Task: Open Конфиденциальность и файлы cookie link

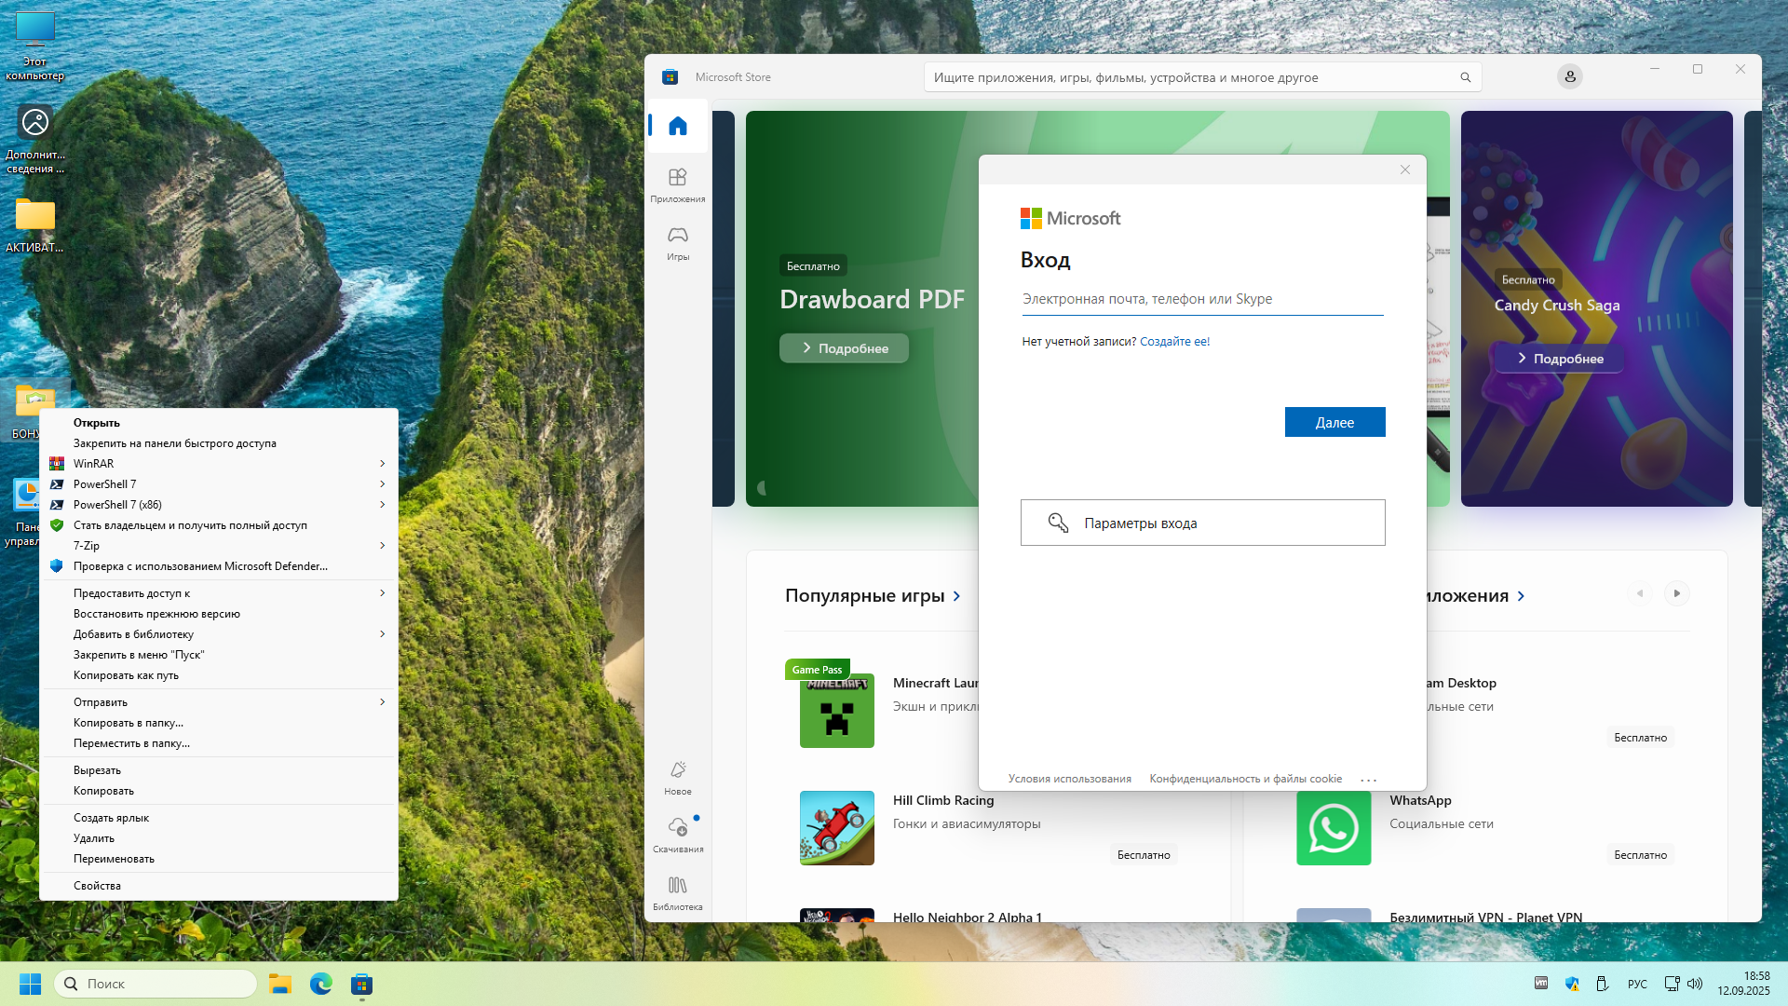Action: (1245, 779)
